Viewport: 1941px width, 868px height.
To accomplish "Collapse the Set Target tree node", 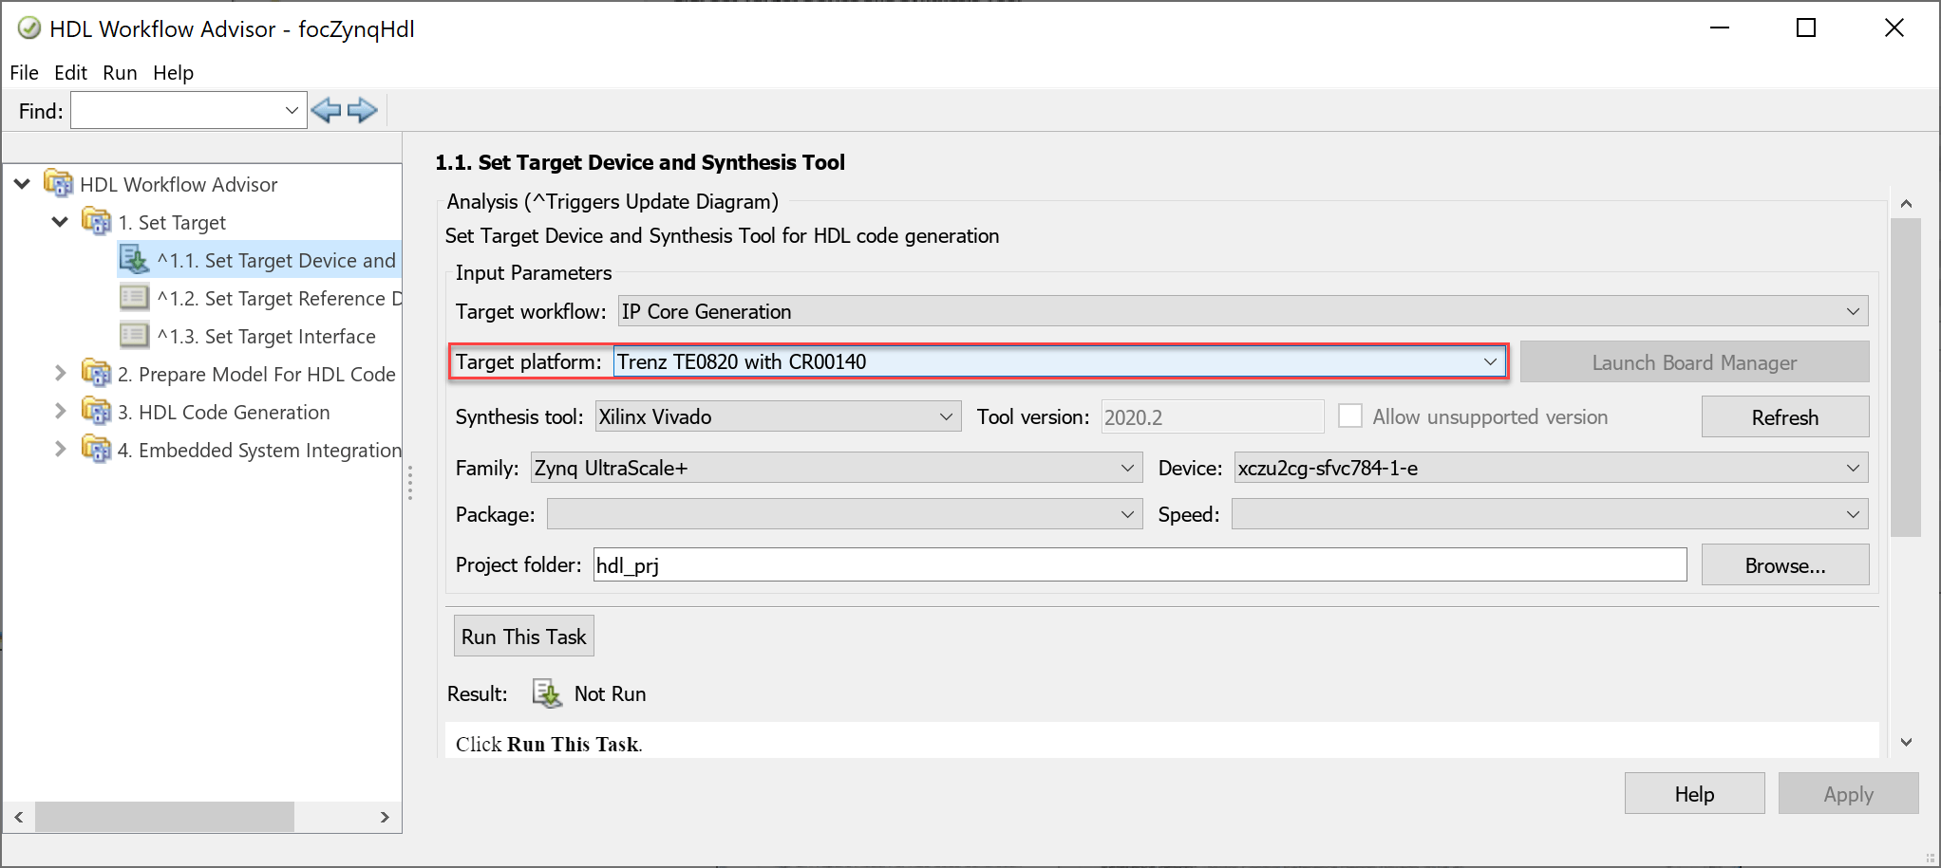I will [x=60, y=222].
